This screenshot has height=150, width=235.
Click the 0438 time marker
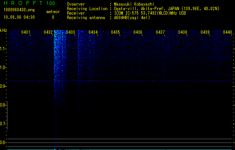[x=183, y=32]
